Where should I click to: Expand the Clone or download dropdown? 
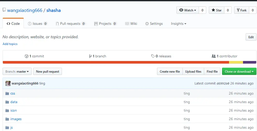coord(239,72)
